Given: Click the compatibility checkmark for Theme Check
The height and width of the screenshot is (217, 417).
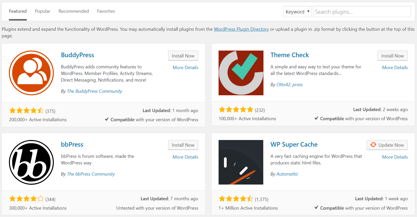Looking at the screenshot, I should point(316,118).
